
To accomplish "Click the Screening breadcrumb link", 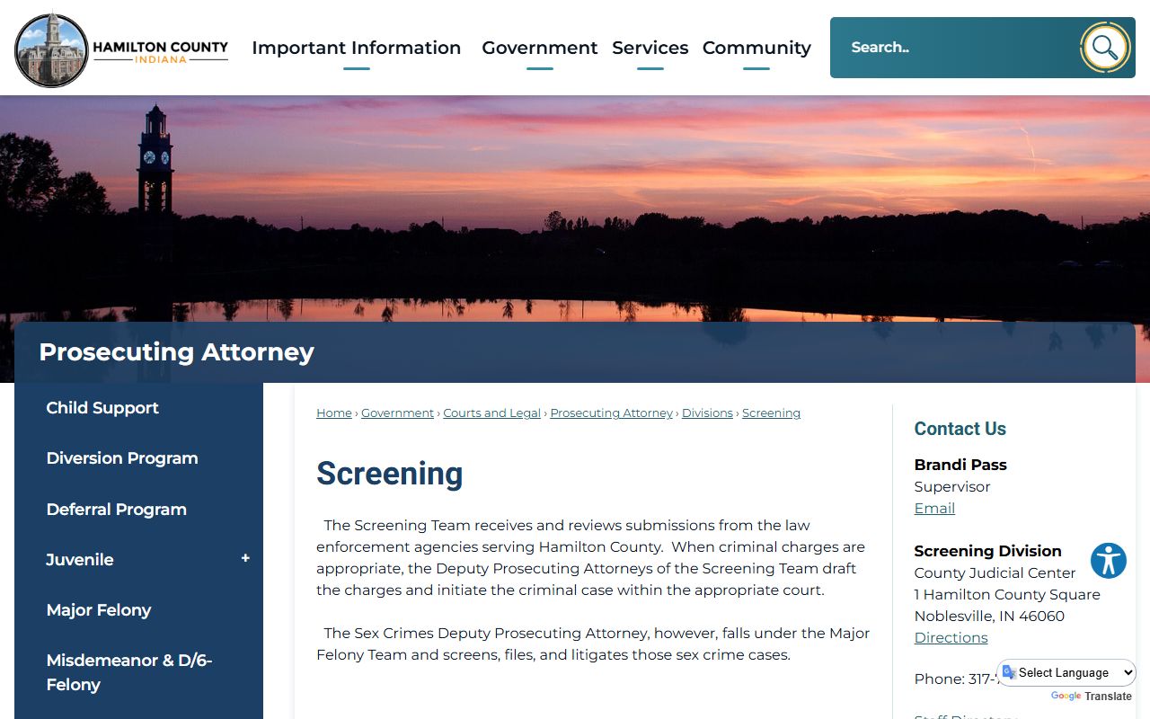I will (772, 413).
